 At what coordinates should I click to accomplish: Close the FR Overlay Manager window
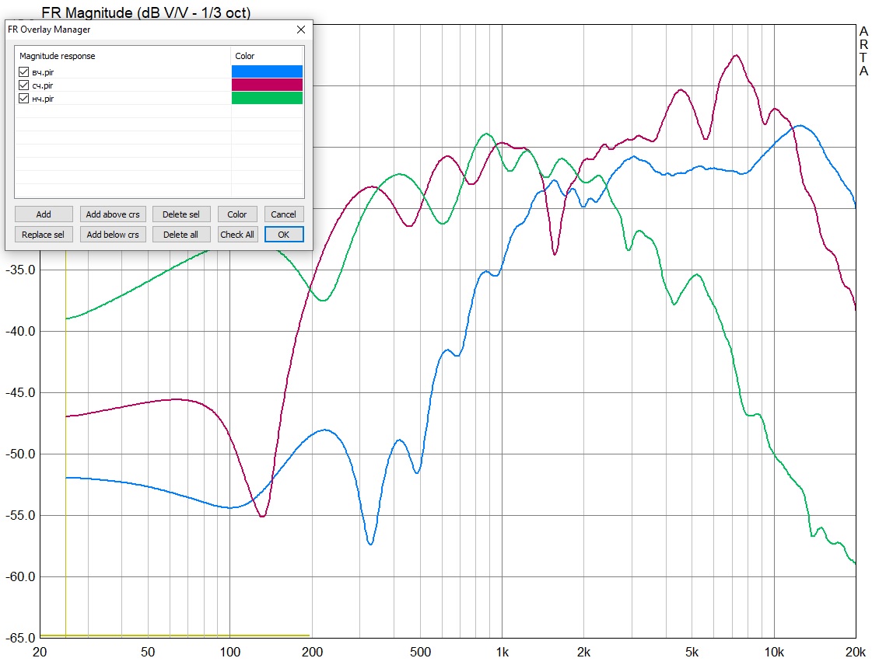[x=301, y=30]
